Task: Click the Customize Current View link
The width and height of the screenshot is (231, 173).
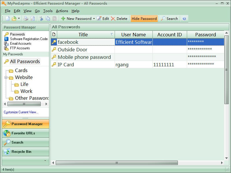Action: [x=21, y=112]
